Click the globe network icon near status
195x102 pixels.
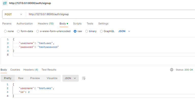click(172, 70)
